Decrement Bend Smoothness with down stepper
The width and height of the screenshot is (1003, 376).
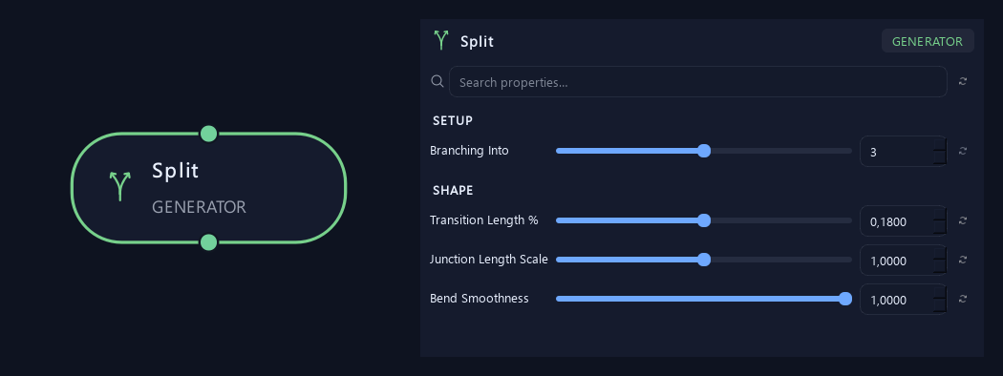[x=940, y=306]
